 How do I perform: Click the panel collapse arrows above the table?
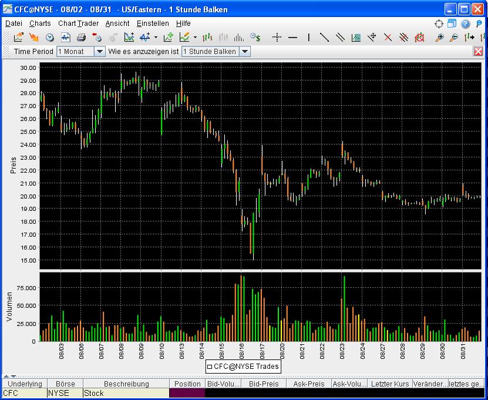coord(9,377)
